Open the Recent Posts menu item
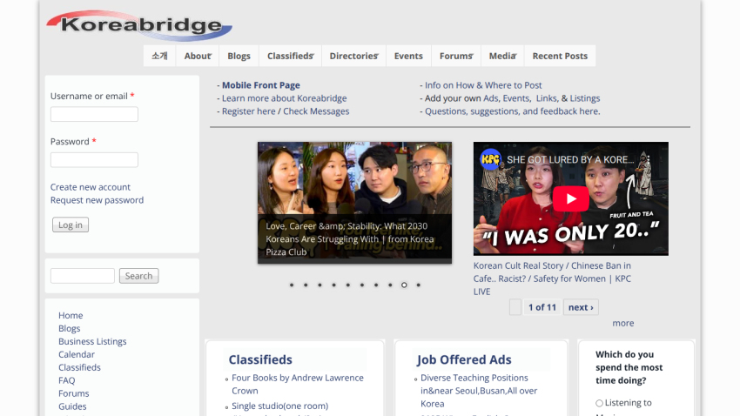 point(560,56)
